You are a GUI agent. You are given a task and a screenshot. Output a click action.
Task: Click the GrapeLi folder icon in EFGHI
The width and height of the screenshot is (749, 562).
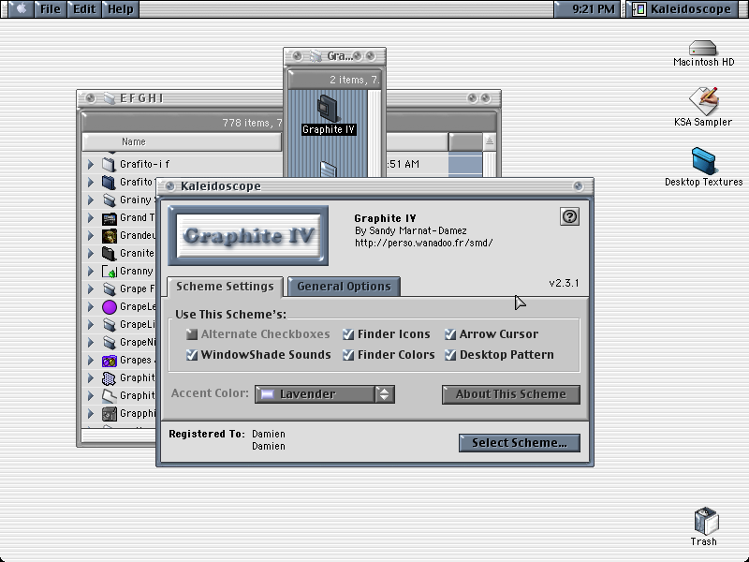click(x=109, y=324)
